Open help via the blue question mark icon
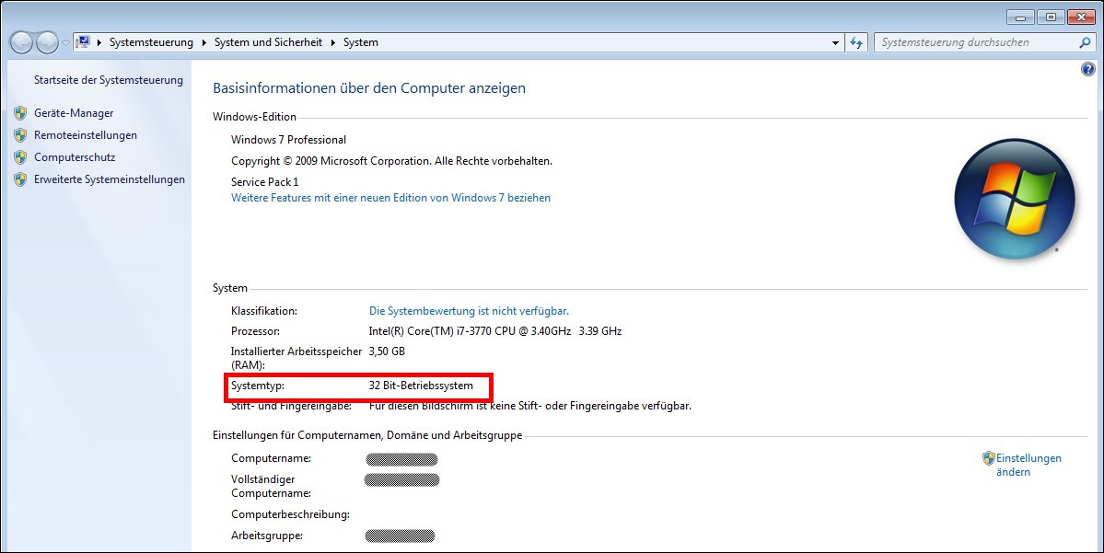This screenshot has width=1104, height=553. pos(1088,69)
